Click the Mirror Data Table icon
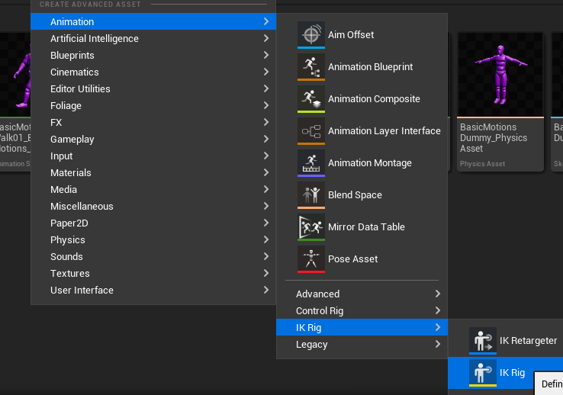This screenshot has height=395, width=563. [x=310, y=227]
